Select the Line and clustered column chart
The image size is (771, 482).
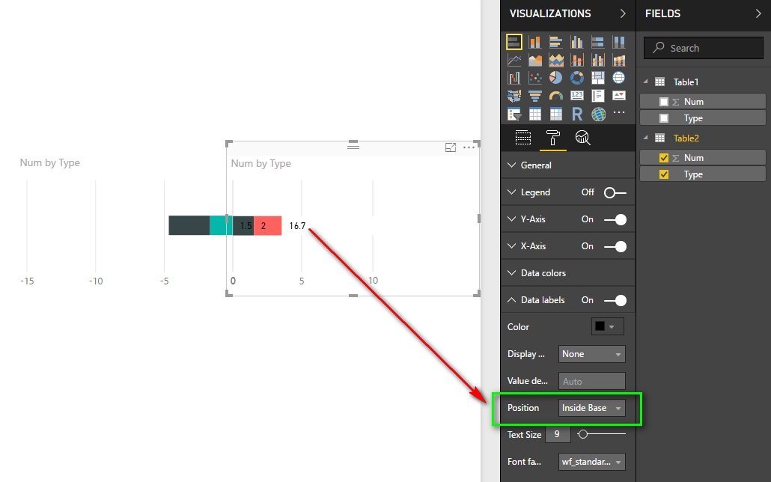tap(598, 60)
